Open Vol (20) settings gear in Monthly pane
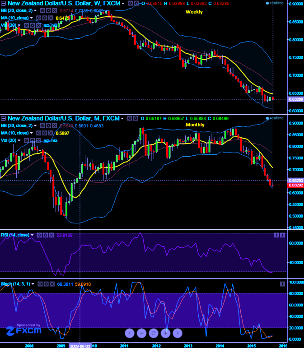304x348 pixels. pyautogui.click(x=33, y=140)
